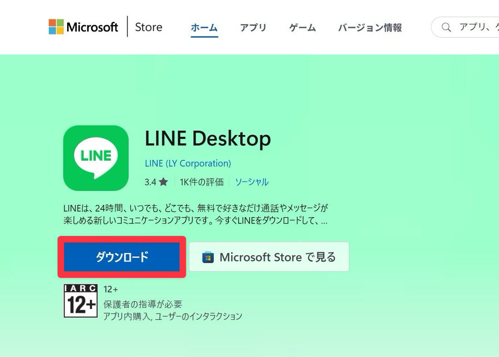Click the Store text label
The width and height of the screenshot is (499, 357).
pos(148,27)
